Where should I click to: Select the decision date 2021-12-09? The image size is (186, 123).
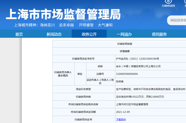pyautogui.click(x=123, y=112)
